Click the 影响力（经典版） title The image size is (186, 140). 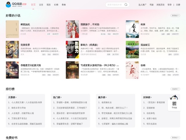click(x=89, y=45)
